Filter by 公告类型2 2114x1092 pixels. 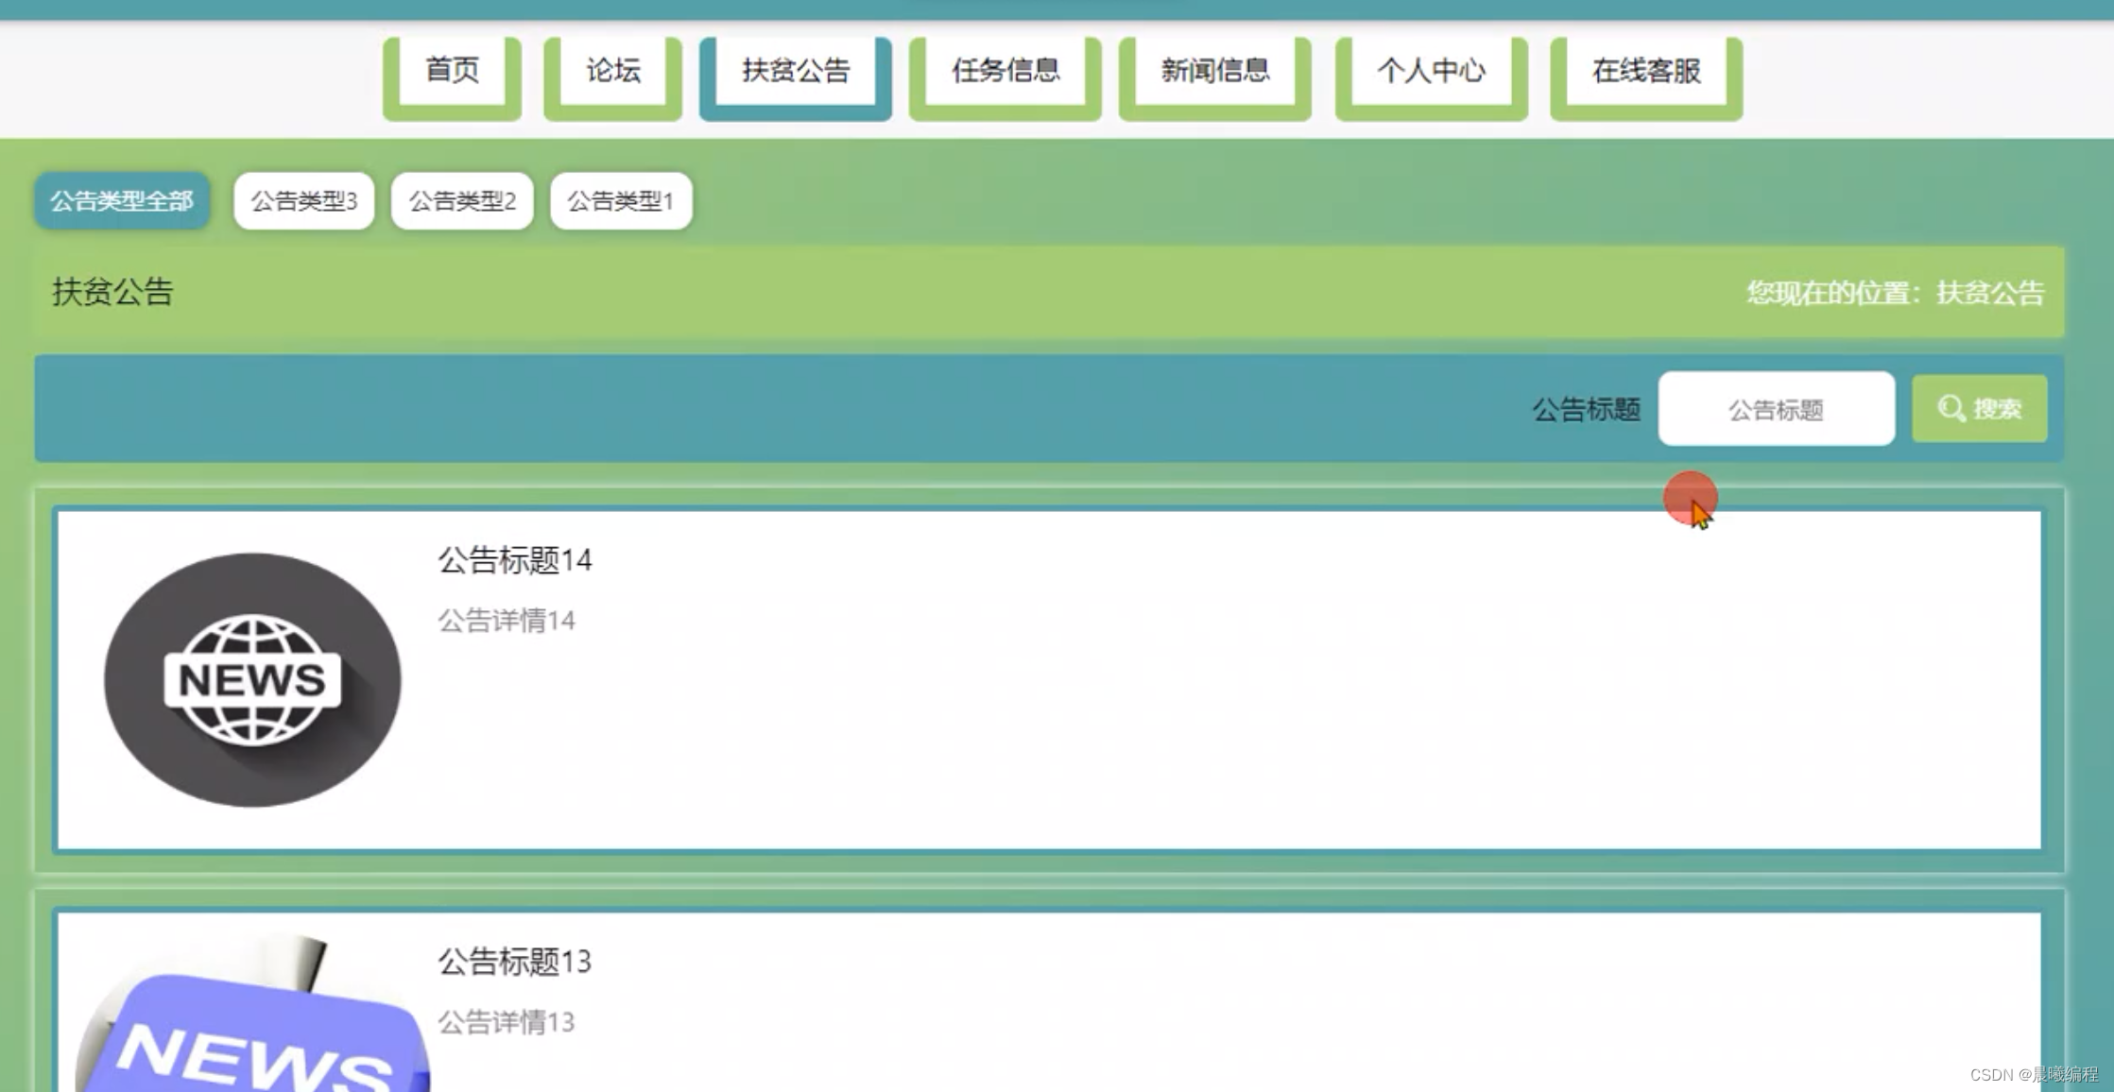tap(462, 200)
